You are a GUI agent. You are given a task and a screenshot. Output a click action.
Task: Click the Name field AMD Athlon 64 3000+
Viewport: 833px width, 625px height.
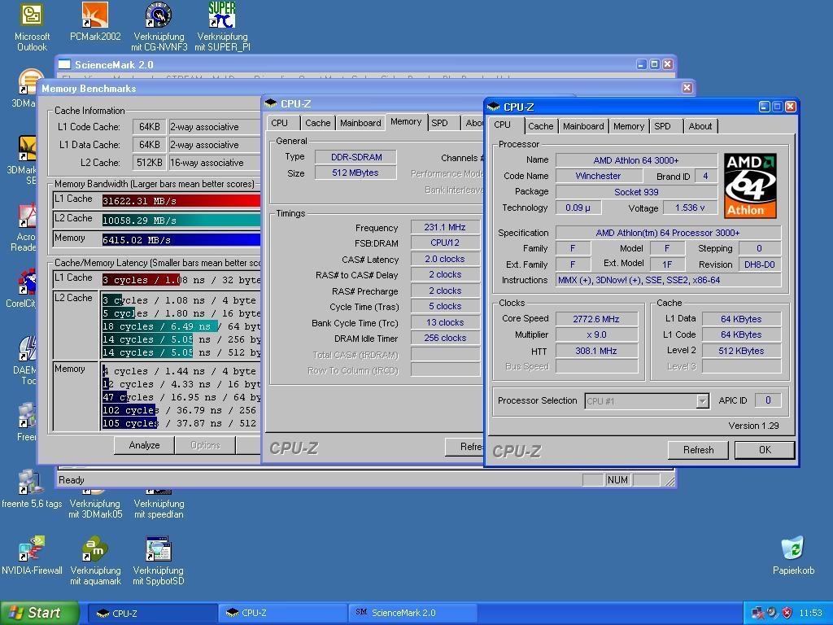tap(636, 160)
